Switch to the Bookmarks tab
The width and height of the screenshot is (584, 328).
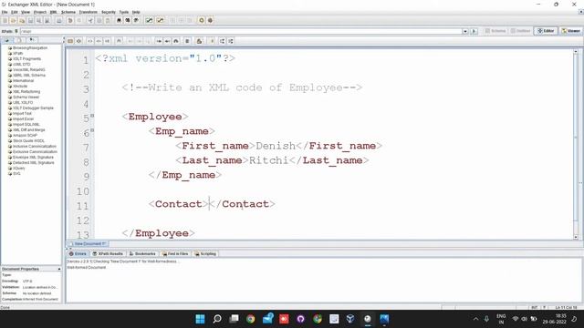pos(142,253)
